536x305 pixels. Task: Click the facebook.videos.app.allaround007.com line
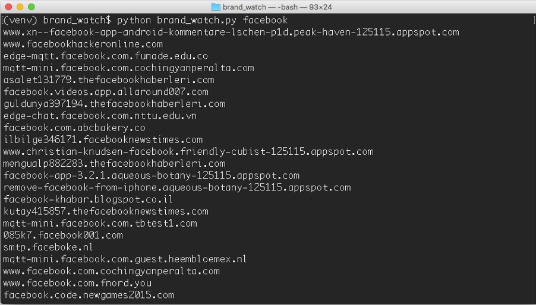pyautogui.click(x=106, y=92)
